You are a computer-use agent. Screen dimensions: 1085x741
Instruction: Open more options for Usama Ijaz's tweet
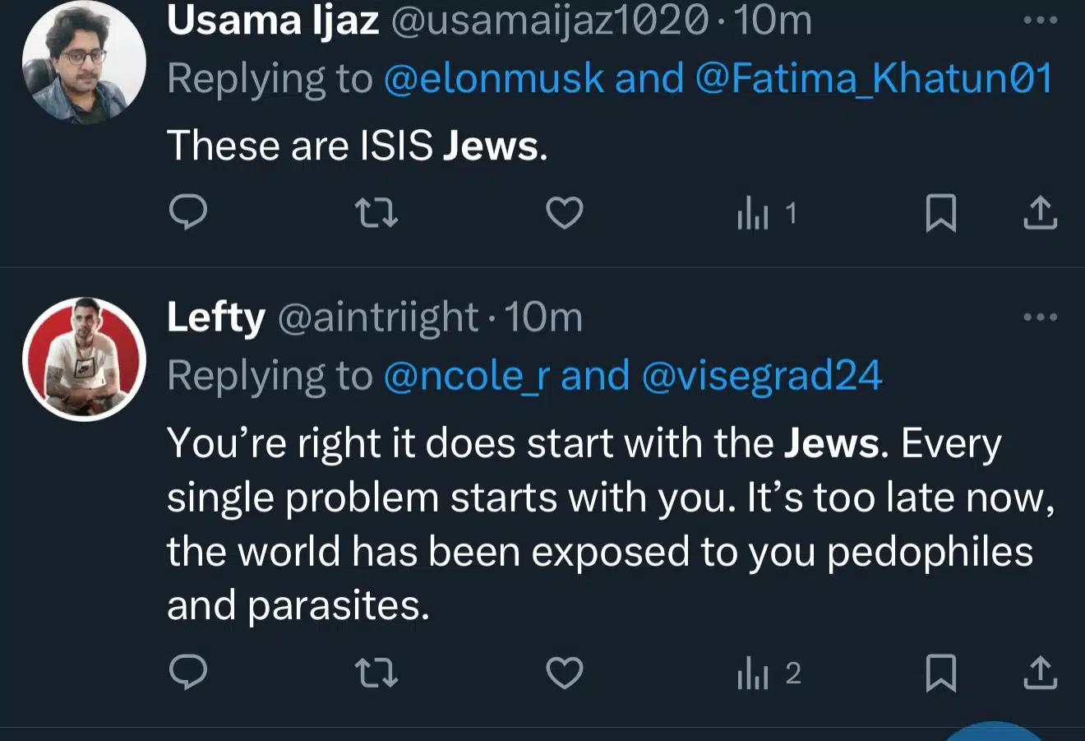[1040, 21]
